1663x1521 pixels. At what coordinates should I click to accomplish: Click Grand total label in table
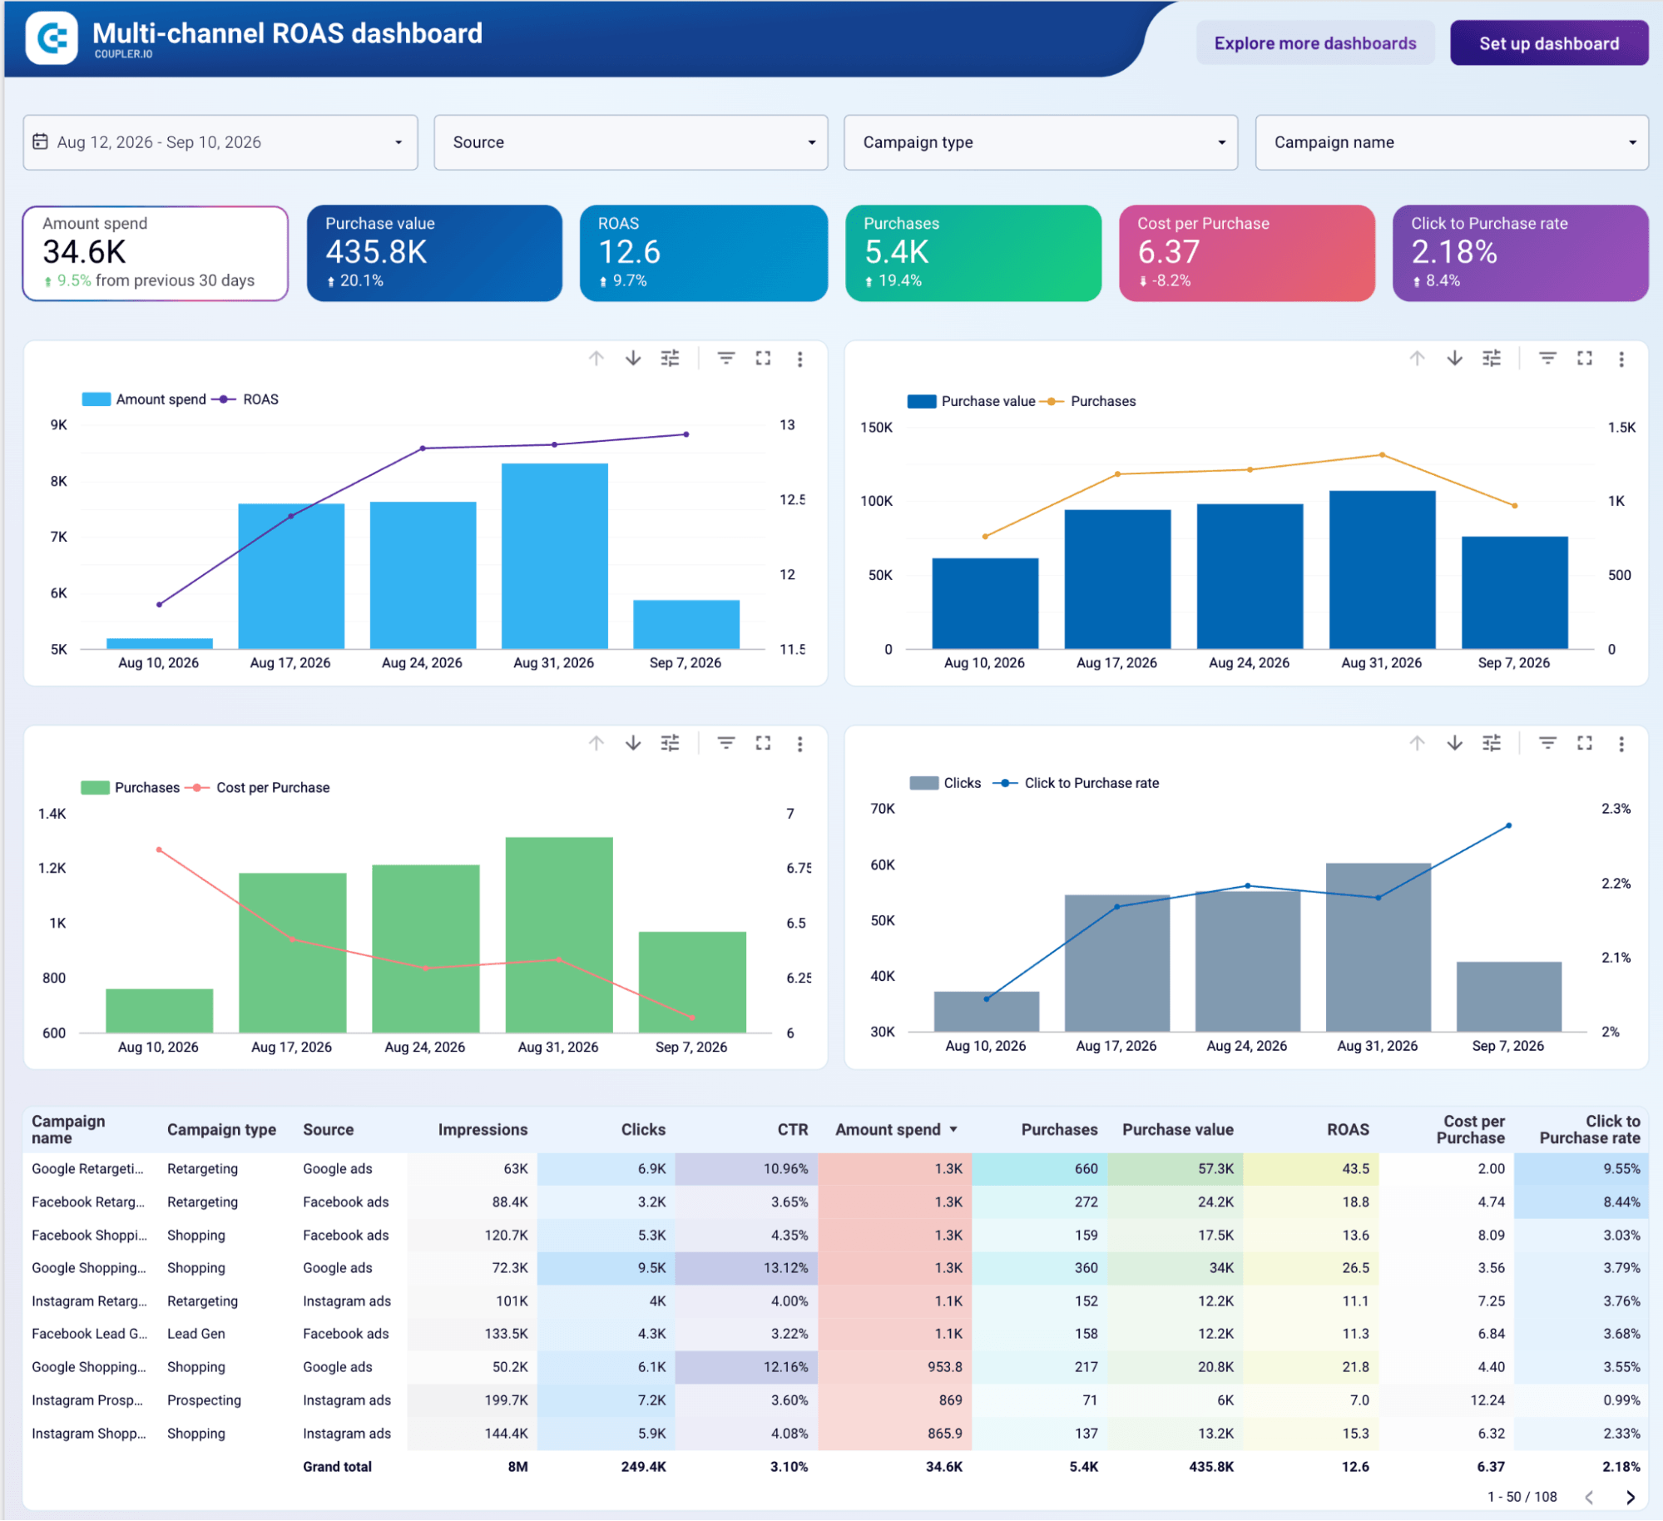(337, 1467)
